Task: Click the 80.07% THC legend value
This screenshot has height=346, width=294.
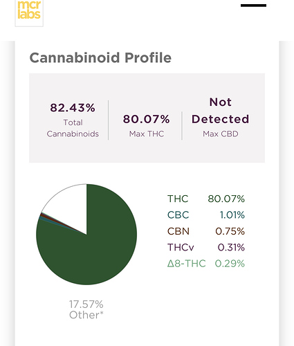Action: coord(226,199)
